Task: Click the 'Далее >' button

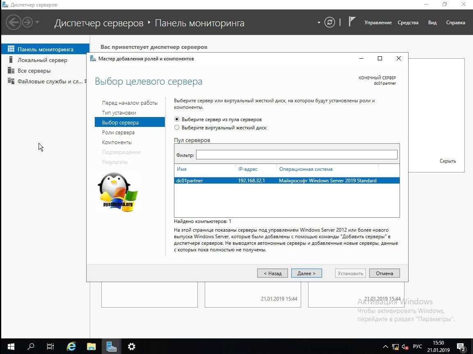Action: point(306,273)
